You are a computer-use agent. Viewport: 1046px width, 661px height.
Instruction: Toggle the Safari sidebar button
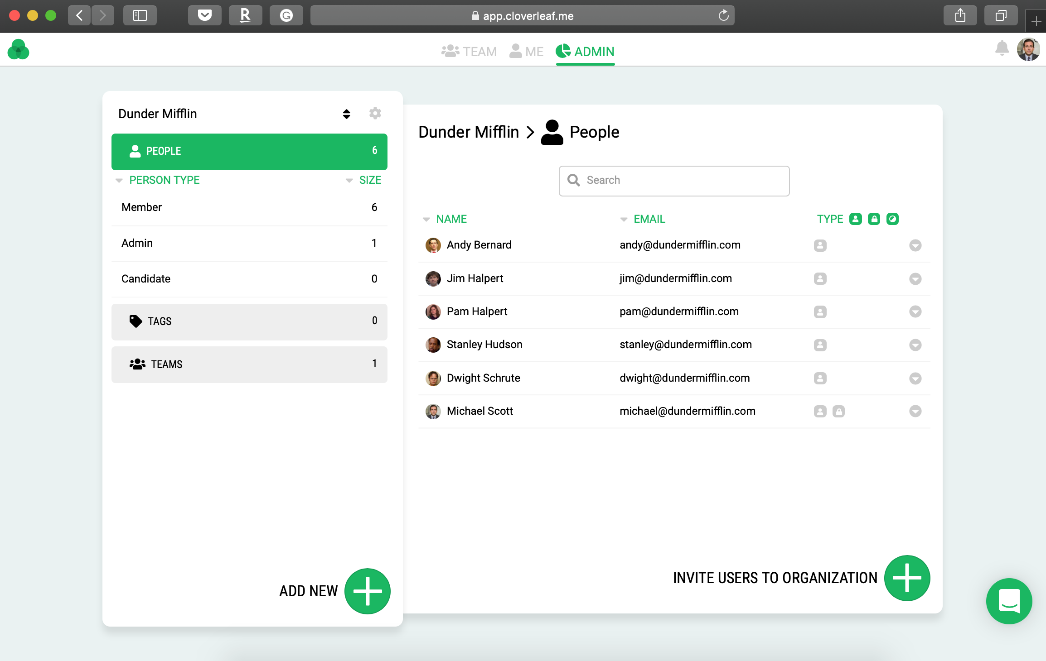pos(140,15)
